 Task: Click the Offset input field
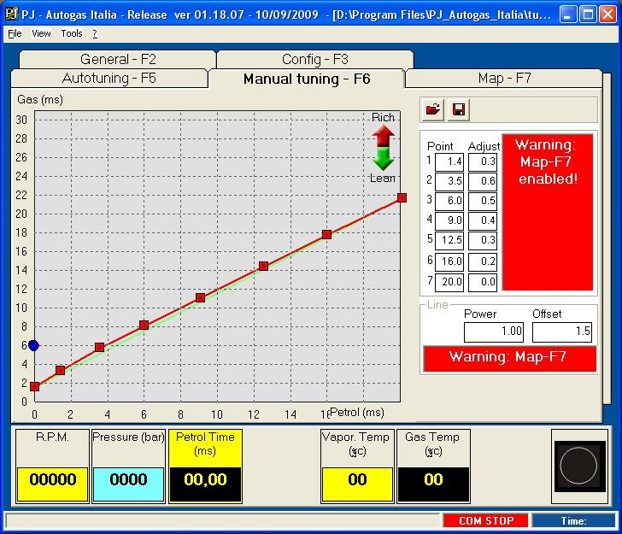tap(561, 332)
